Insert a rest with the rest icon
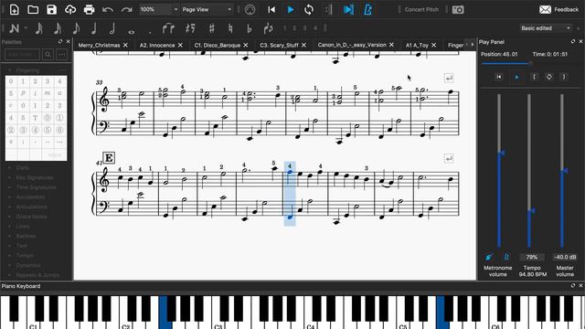This screenshot has height=329, width=585. click(x=190, y=28)
